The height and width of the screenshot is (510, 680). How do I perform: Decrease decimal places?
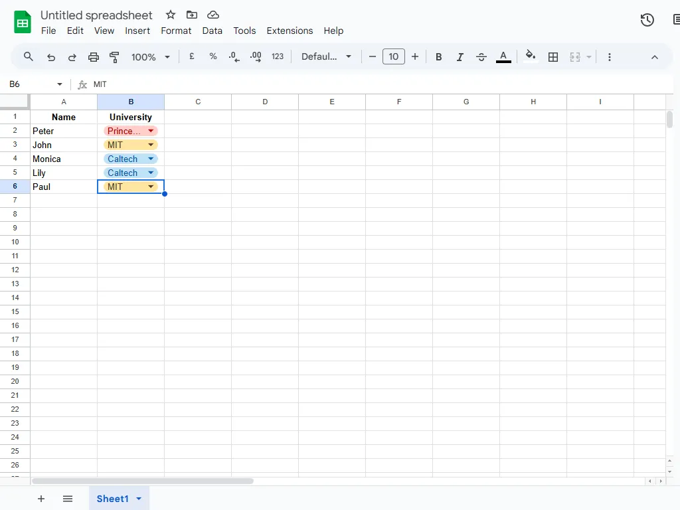pos(234,57)
